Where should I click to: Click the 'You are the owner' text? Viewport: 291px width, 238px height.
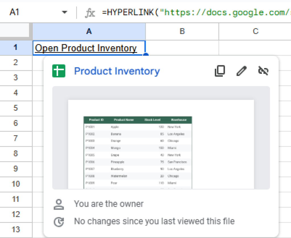[x=109, y=204]
